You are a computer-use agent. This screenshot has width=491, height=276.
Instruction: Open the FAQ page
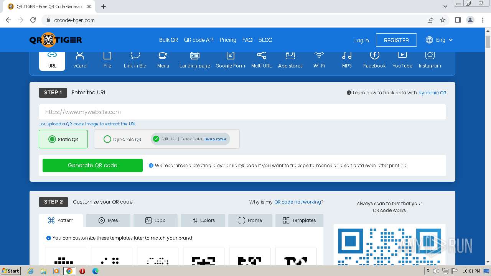click(x=247, y=40)
